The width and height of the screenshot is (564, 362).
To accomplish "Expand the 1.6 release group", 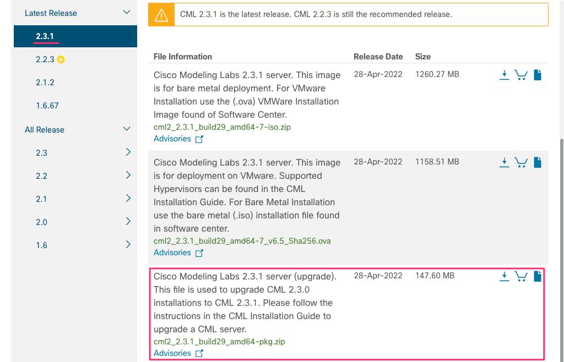I will click(x=128, y=245).
